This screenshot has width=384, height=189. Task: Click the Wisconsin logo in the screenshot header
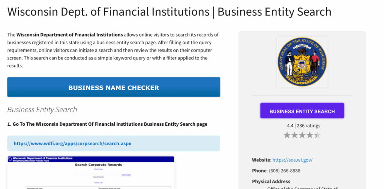click(10, 159)
